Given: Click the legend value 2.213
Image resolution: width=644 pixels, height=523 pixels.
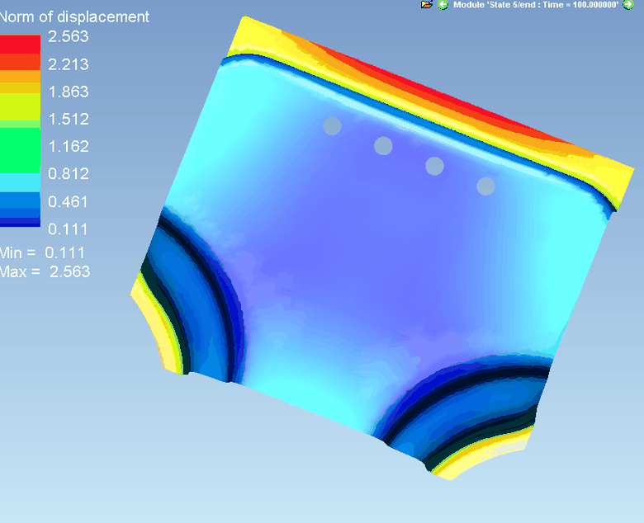Looking at the screenshot, I should click(x=69, y=64).
